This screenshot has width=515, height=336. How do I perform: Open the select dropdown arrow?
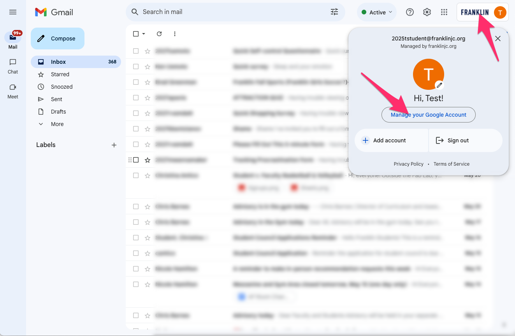144,34
